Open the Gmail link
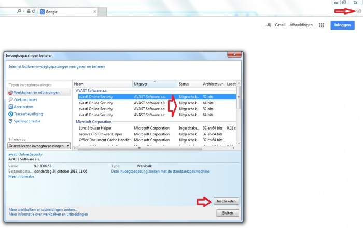Image resolution: width=363 pixels, height=228 pixels. coord(280,25)
